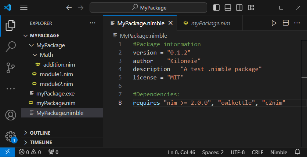Click the requires keyword on line 8
This screenshot has height=157, width=307.
147,103
